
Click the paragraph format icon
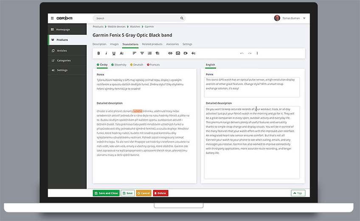157,53
